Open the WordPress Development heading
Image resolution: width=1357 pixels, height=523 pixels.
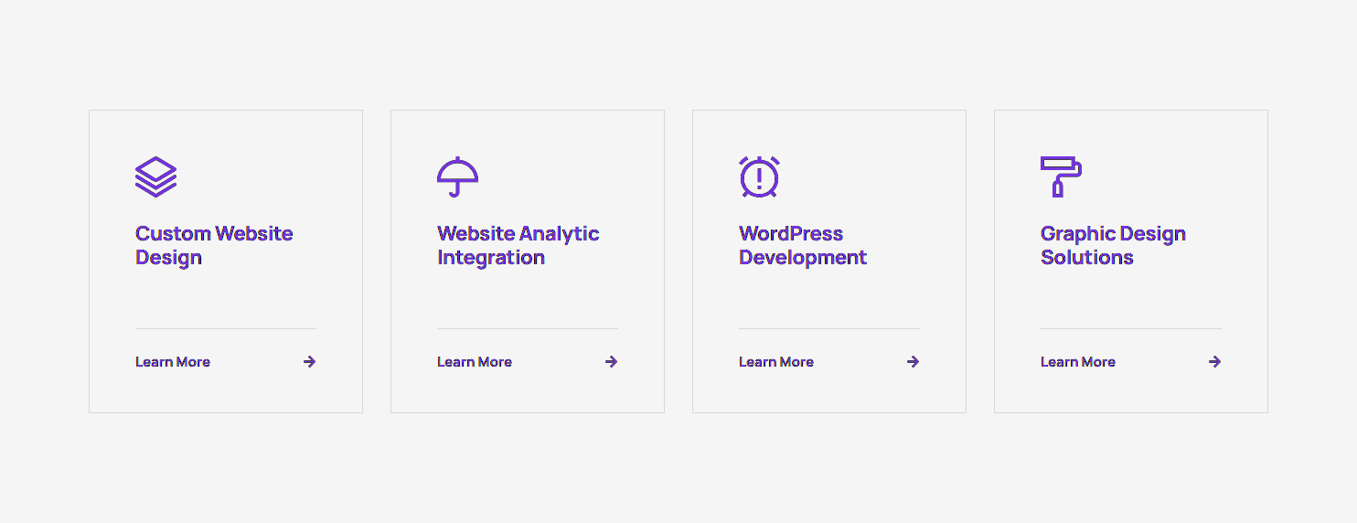click(x=802, y=246)
